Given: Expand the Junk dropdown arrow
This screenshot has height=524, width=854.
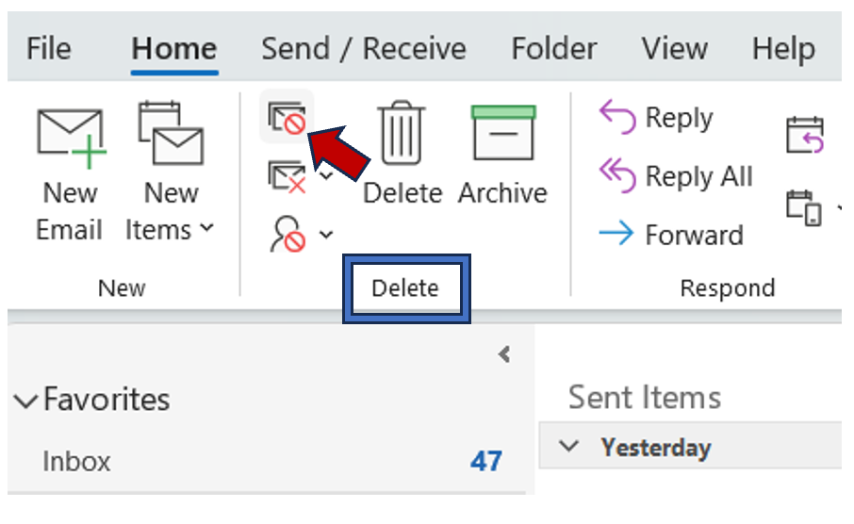Looking at the screenshot, I should [x=325, y=234].
